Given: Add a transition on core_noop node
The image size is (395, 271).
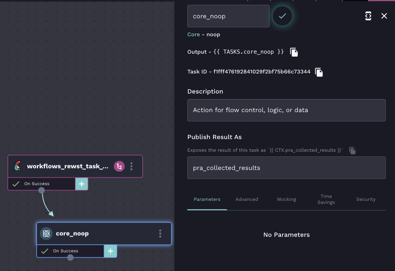Looking at the screenshot, I should [x=110, y=251].
